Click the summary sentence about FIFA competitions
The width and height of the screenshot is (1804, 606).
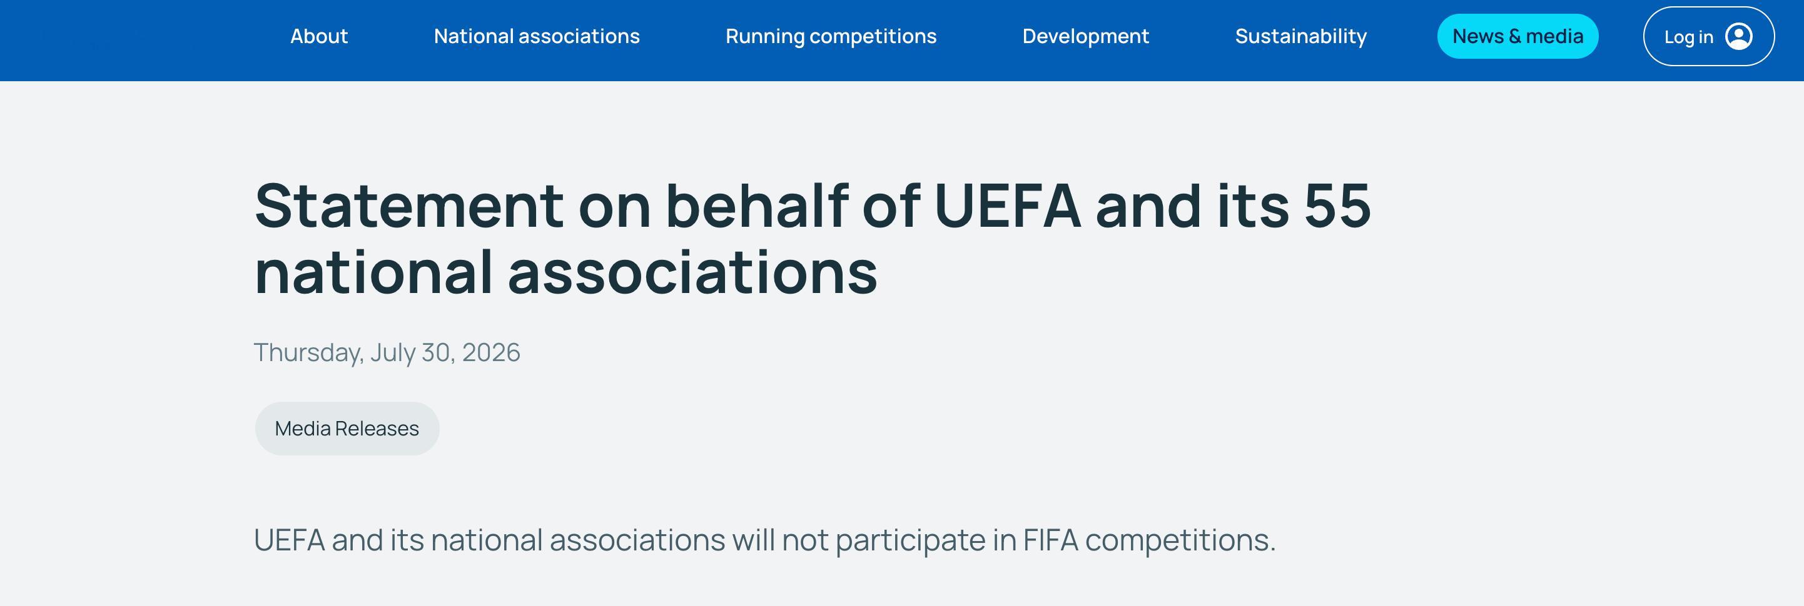(x=765, y=540)
